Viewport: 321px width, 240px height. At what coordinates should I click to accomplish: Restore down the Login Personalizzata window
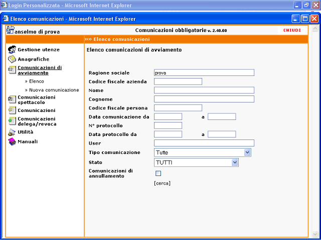pos(306,5)
